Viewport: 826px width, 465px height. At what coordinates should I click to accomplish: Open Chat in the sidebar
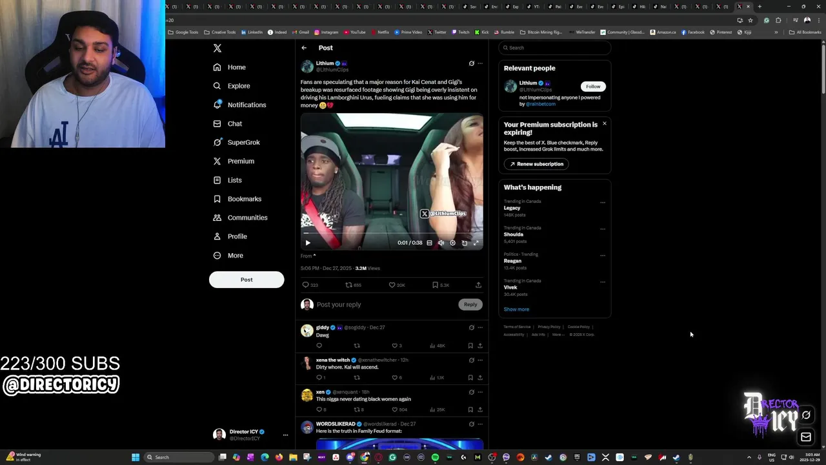click(x=227, y=123)
